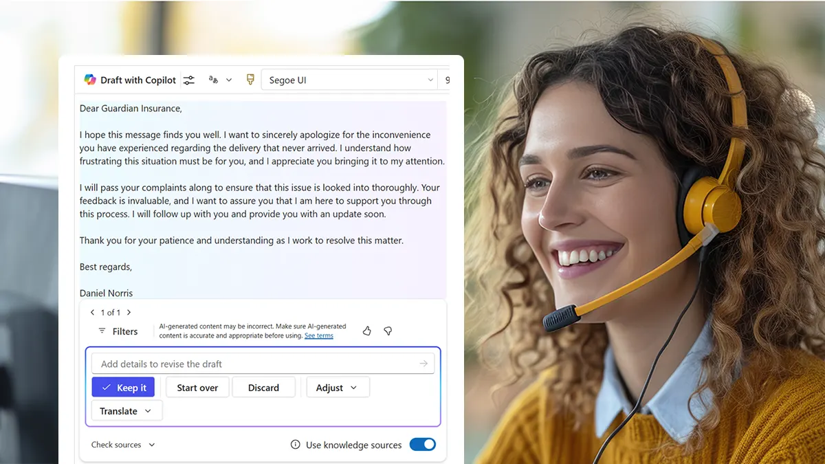Open the draft settings sliders icon
The height and width of the screenshot is (464, 825).
(x=189, y=80)
